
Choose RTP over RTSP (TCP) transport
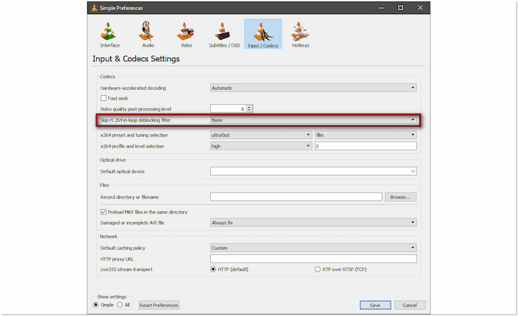point(317,269)
